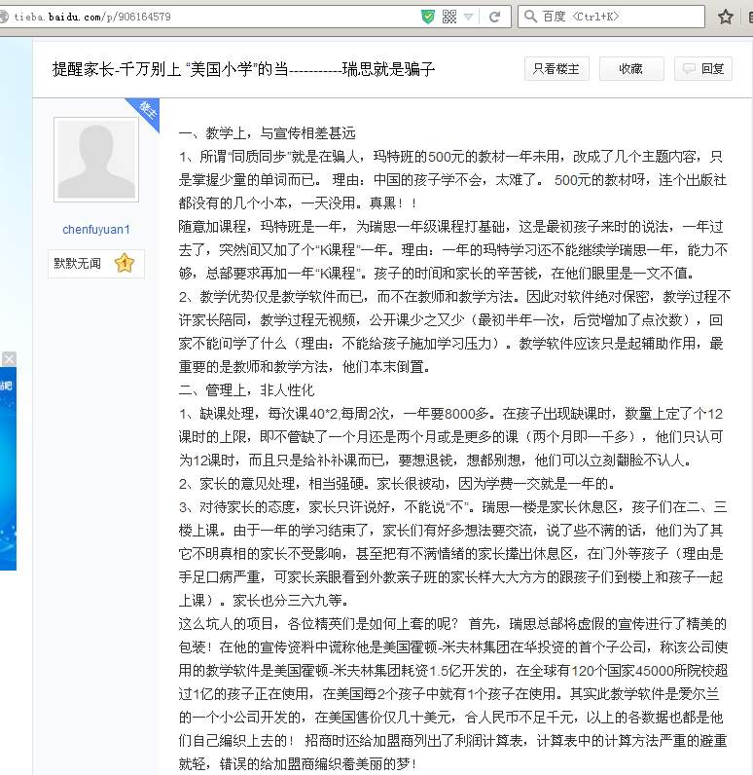Click the blue side advertisement banner

8,468
